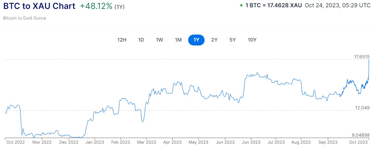This screenshot has width=373, height=147.
Task: Click the +48.12% change figure
Action: click(x=96, y=6)
